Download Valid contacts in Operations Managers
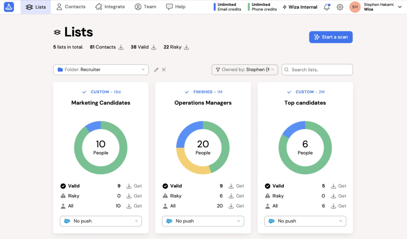This screenshot has width=407, height=239. (231, 186)
